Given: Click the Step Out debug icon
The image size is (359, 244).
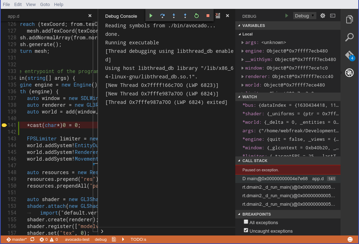Looking at the screenshot, I should pyautogui.click(x=185, y=16).
